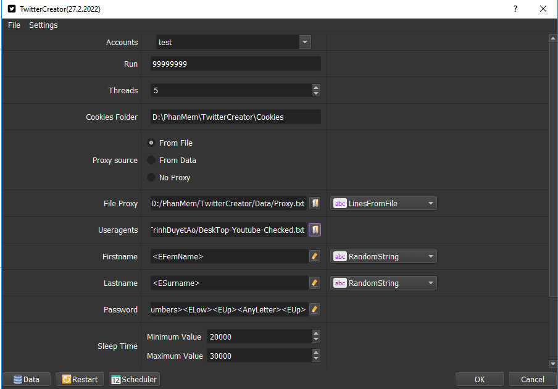558x389 pixels.
Task: Open the File menu
Action: pos(14,25)
